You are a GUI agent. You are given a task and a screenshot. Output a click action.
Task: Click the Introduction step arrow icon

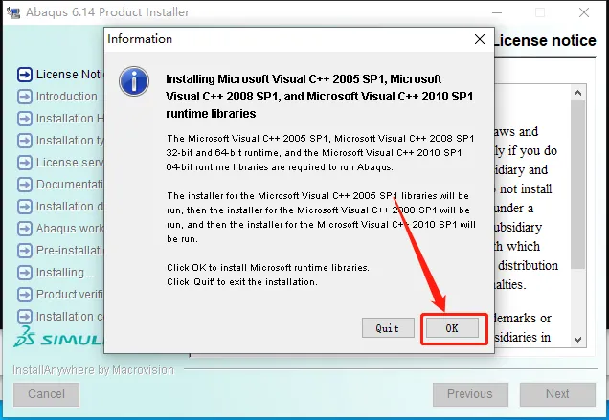tap(25, 97)
